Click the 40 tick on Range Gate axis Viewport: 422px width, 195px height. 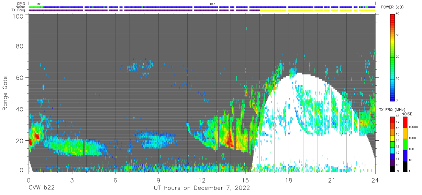coord(20,109)
